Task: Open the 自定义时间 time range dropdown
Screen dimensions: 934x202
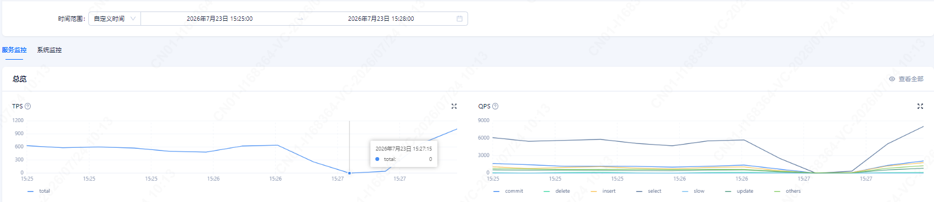Action: [115, 19]
